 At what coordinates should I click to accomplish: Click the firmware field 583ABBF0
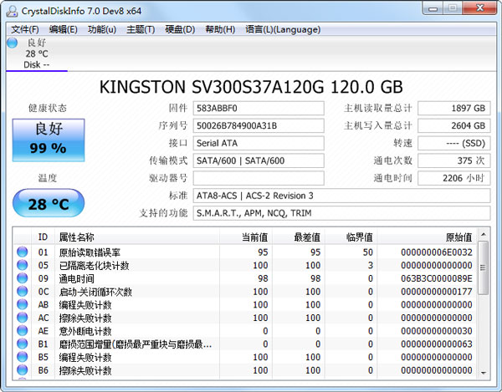[259, 108]
